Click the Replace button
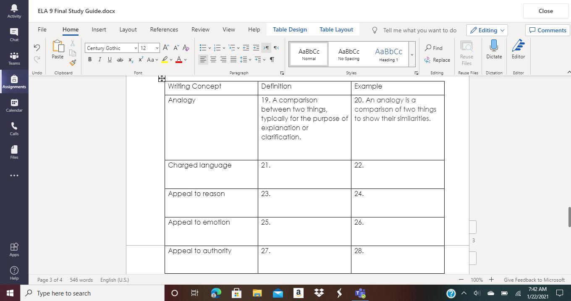 (437, 60)
